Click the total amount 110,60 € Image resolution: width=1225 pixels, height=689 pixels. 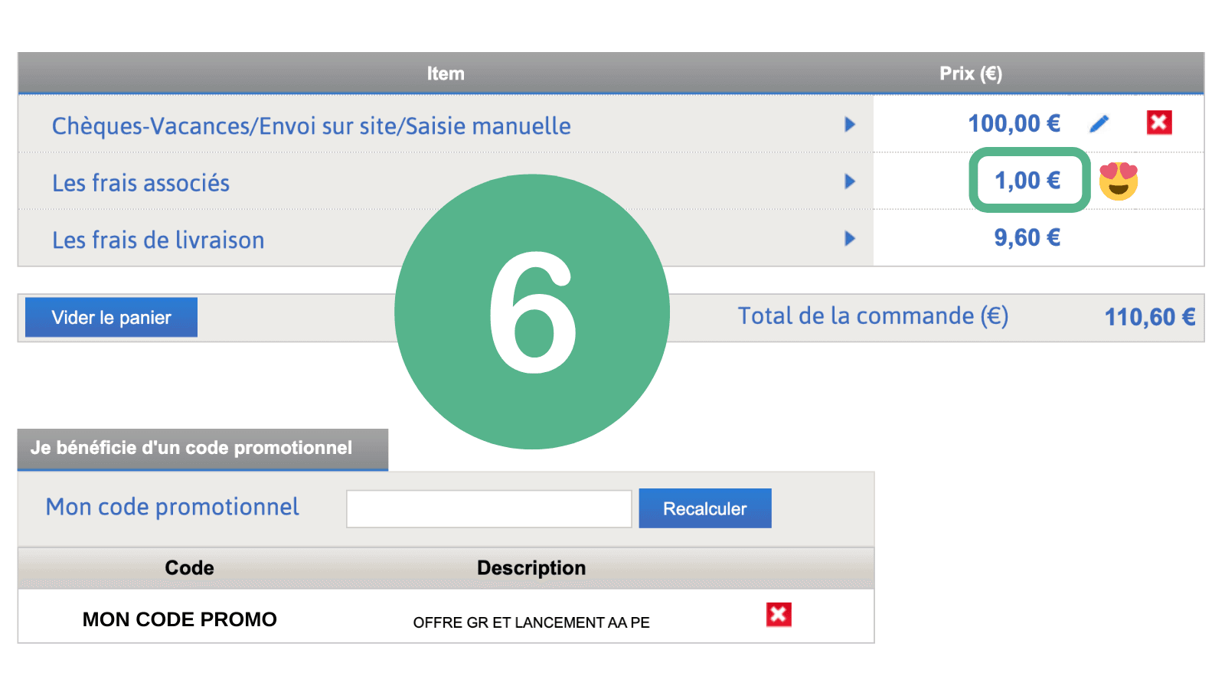click(1148, 315)
